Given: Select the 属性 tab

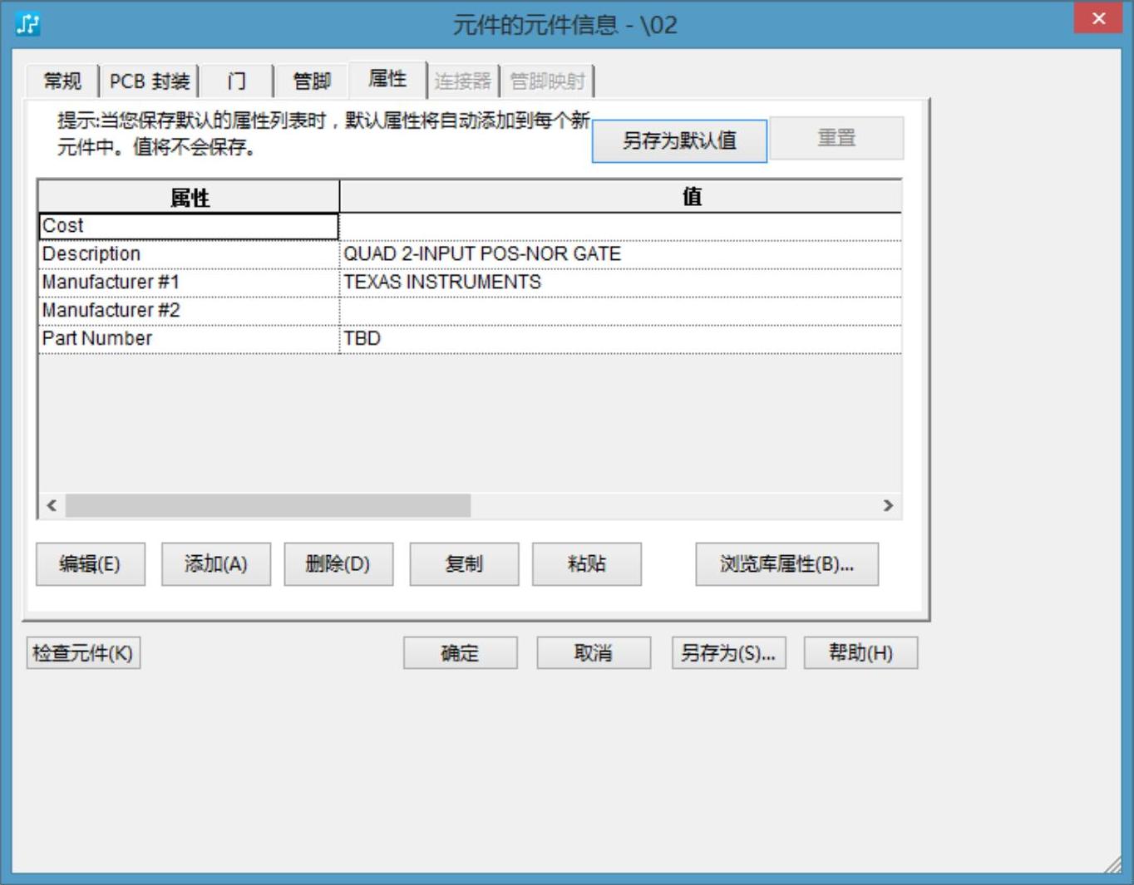Looking at the screenshot, I should 387,79.
